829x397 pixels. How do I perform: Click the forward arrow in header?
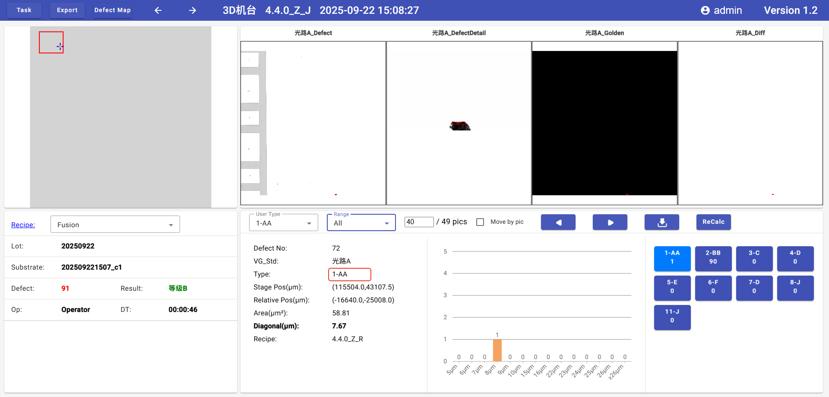coord(193,10)
